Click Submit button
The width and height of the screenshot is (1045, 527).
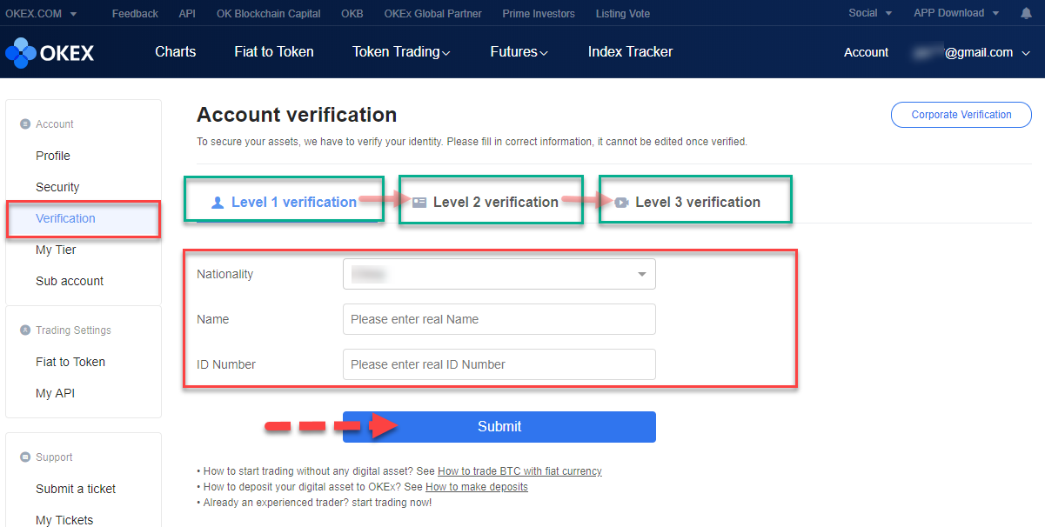499,427
